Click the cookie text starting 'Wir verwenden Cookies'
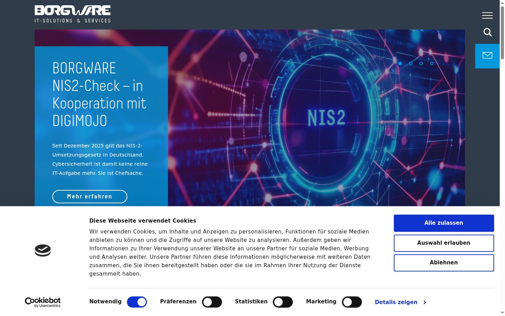Screen dimensions: 505x316 pyautogui.click(x=230, y=253)
